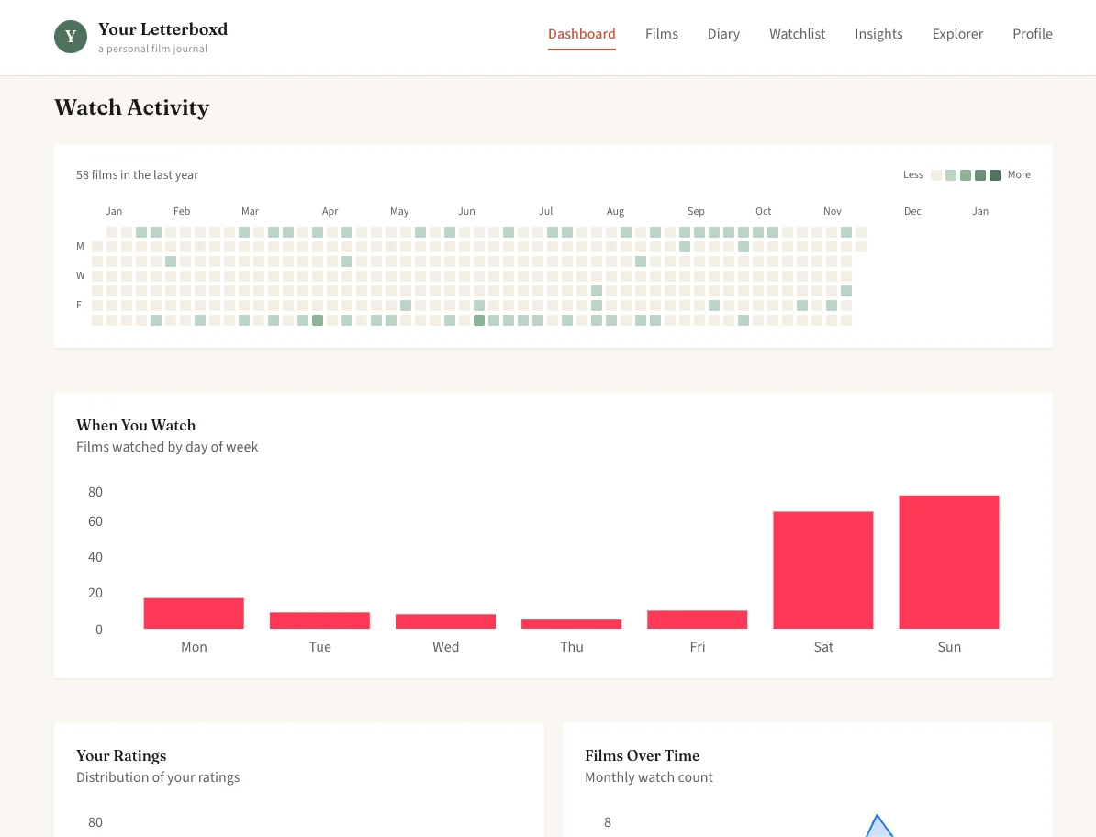
Task: Click the Wed bar in When You Watch
Action: coord(445,621)
